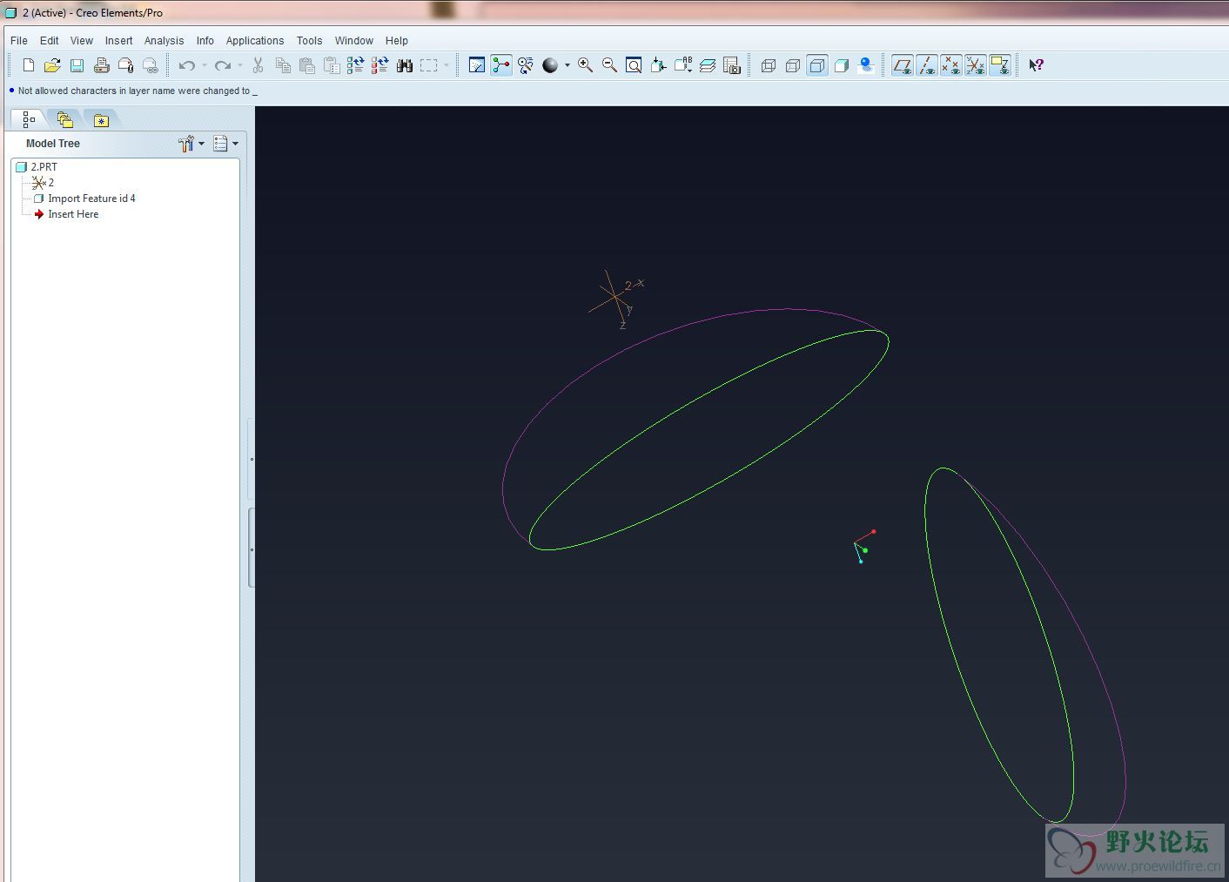Viewport: 1229px width, 882px height.
Task: Click the context-sensitive Help pointer icon
Action: [1036, 65]
